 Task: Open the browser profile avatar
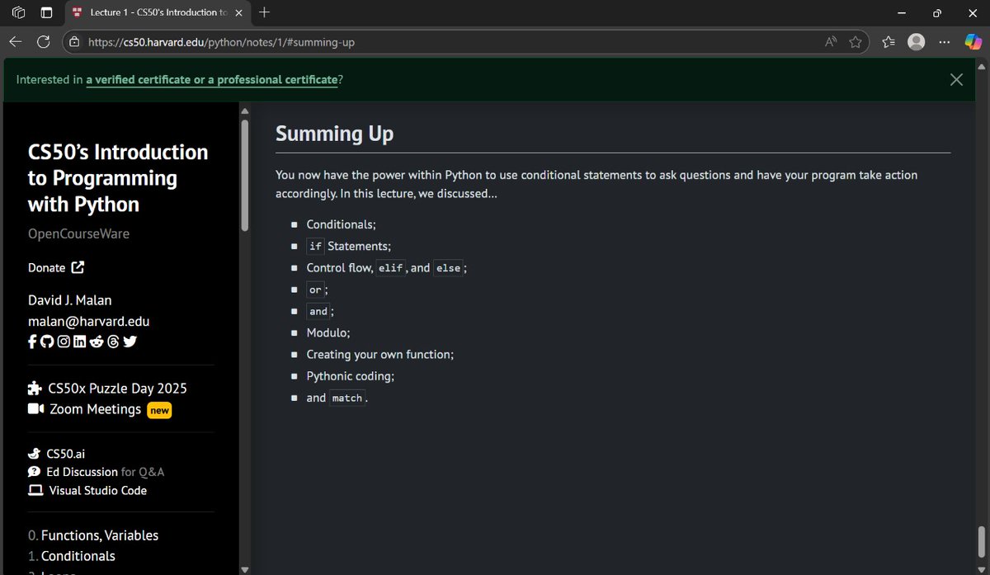click(x=916, y=41)
